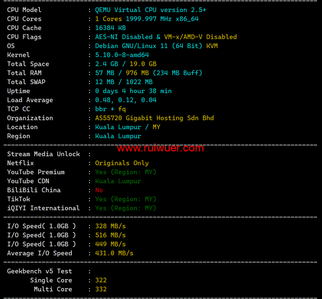The height and width of the screenshot is (299, 322).
Task: Click the Load Average numbers
Action: click(x=126, y=100)
